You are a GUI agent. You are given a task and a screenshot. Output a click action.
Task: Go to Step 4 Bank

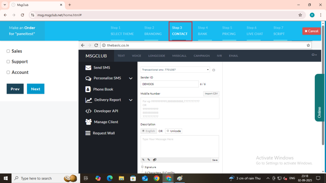tap(203, 31)
